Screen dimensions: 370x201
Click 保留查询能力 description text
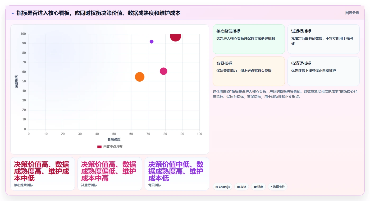click(x=244, y=71)
